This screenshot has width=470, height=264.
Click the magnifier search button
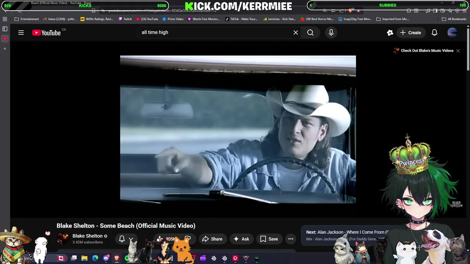pyautogui.click(x=310, y=33)
